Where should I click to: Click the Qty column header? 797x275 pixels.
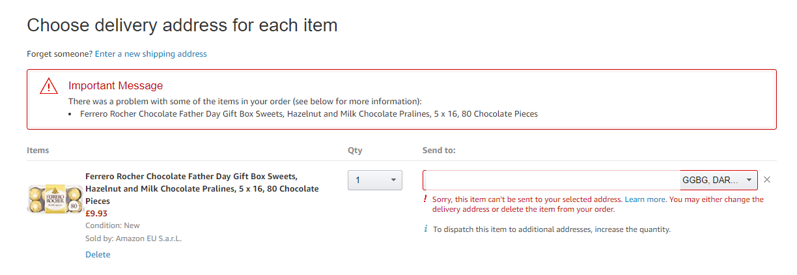point(355,151)
